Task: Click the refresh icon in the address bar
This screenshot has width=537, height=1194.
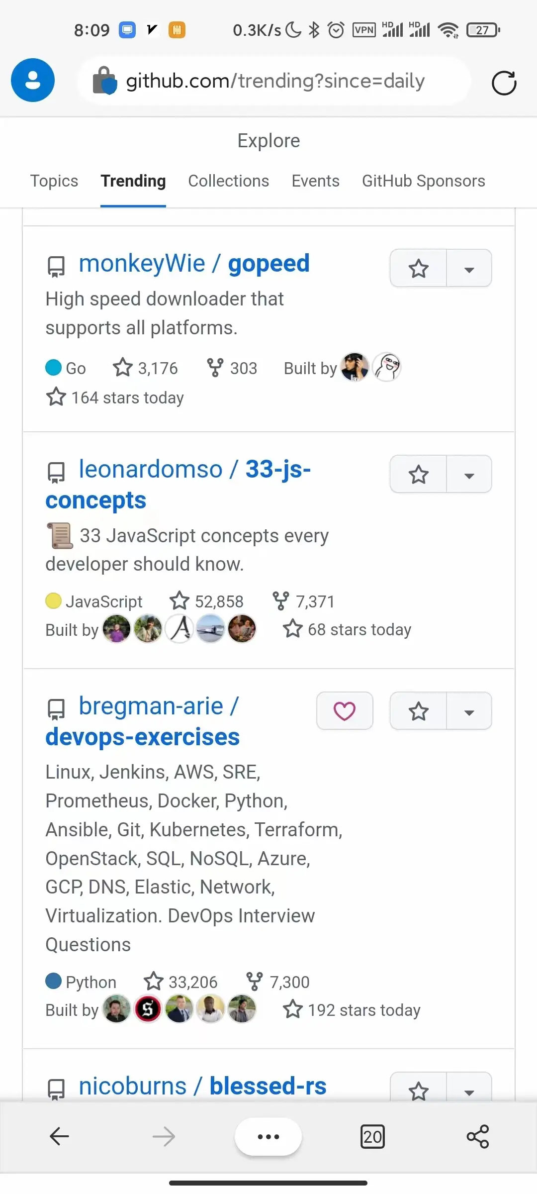Action: pyautogui.click(x=504, y=81)
